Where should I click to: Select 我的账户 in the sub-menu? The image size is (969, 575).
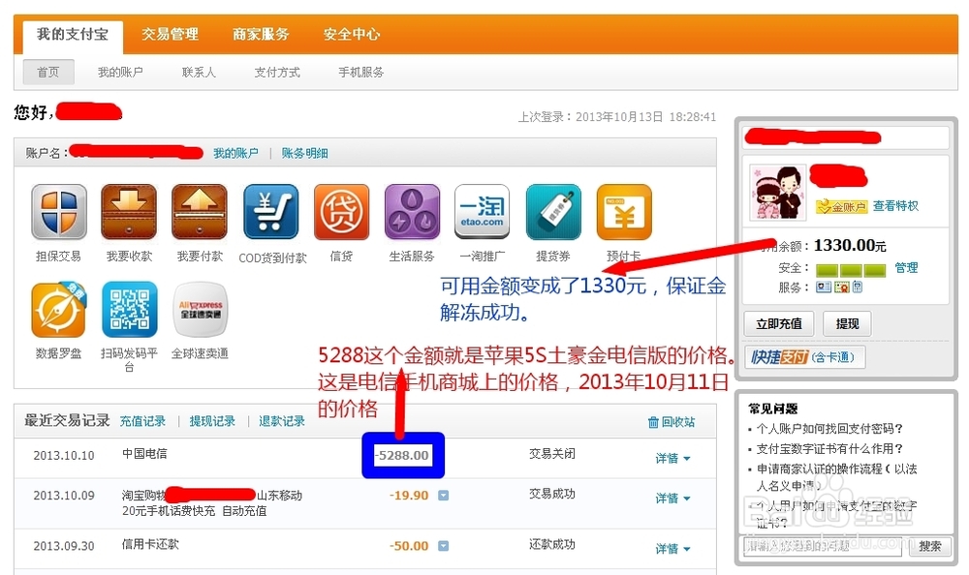point(120,73)
